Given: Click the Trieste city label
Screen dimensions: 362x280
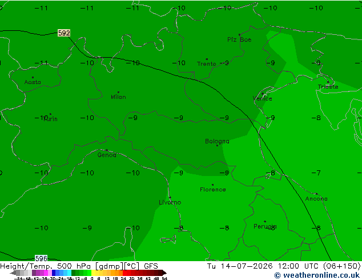Looking at the screenshot, I should (x=328, y=87).
